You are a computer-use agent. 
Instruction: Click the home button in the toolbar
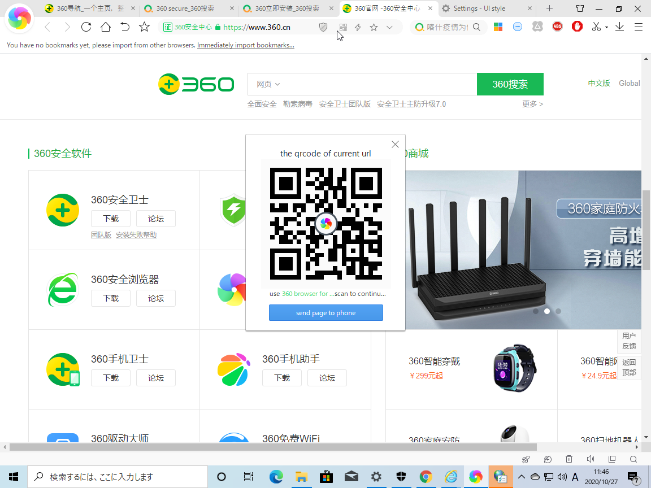click(106, 27)
